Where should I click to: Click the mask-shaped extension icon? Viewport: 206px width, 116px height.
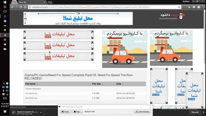[x=194, y=7]
